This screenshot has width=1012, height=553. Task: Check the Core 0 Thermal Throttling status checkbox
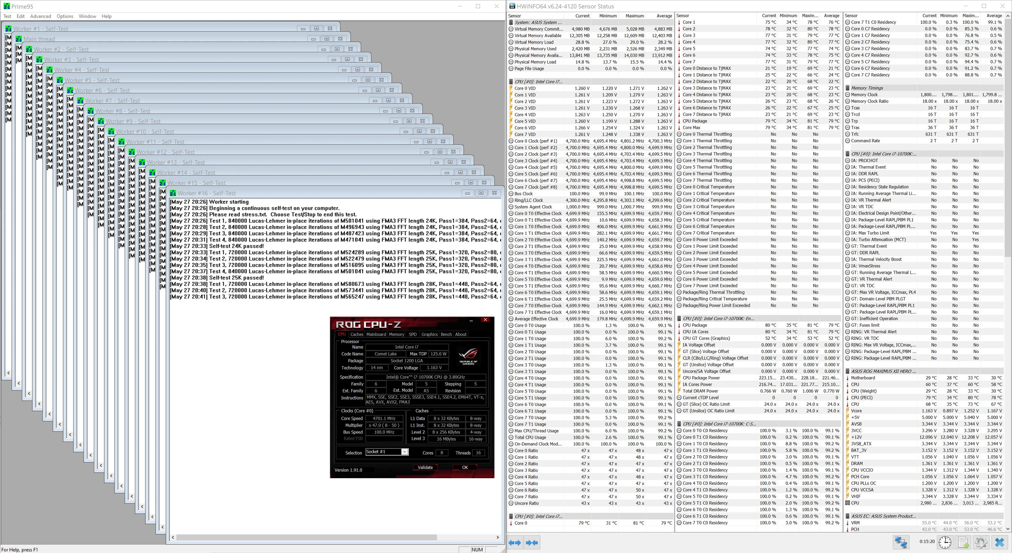(x=682, y=134)
